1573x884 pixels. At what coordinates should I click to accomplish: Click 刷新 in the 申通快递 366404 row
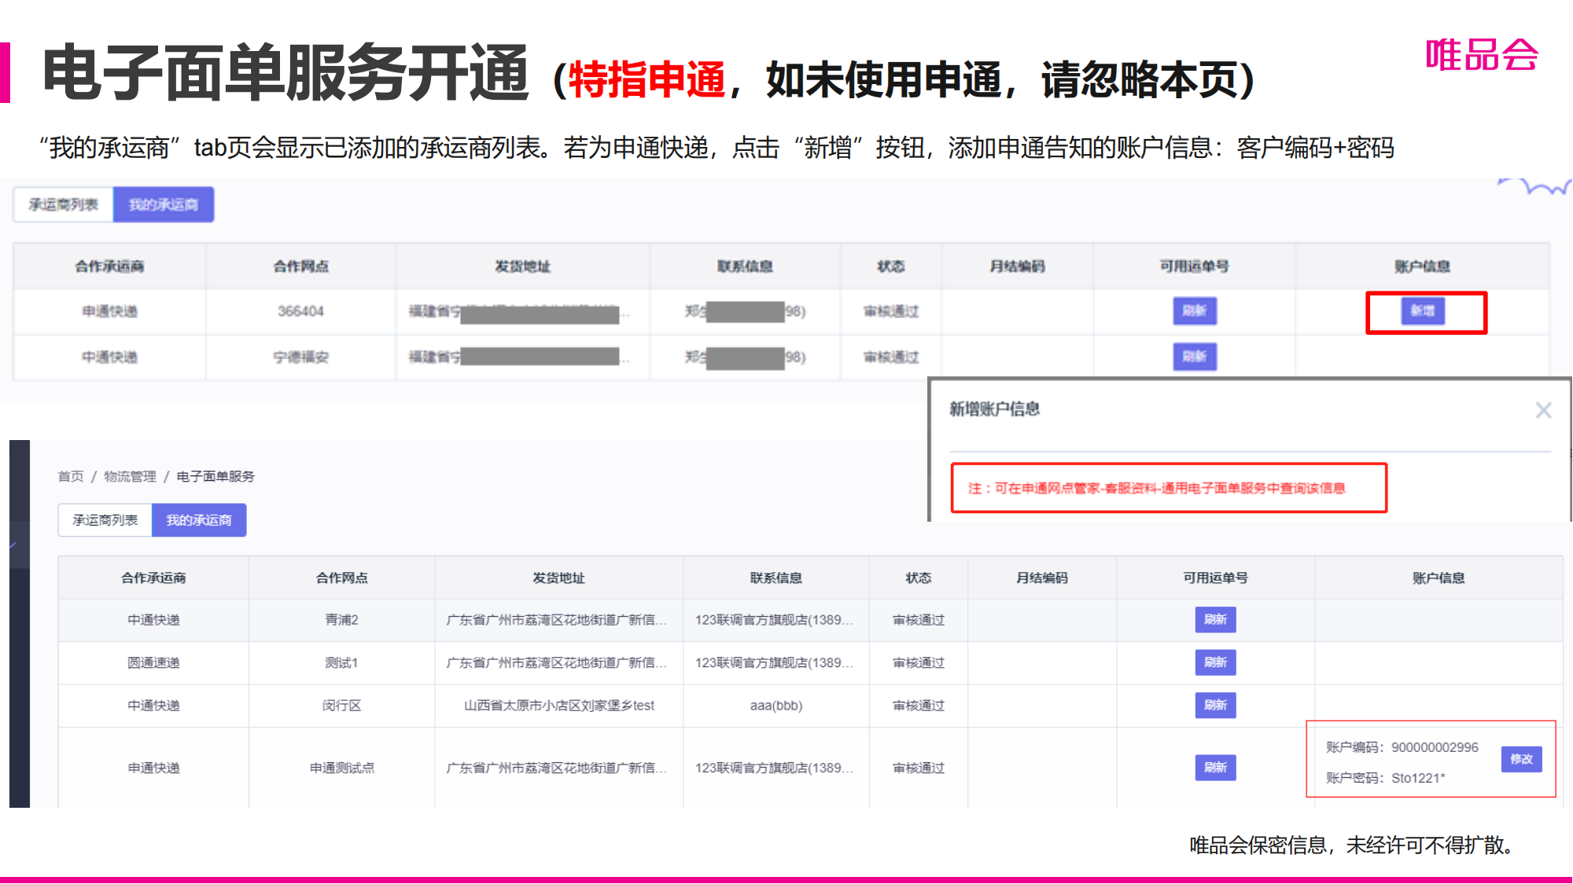[x=1195, y=311]
